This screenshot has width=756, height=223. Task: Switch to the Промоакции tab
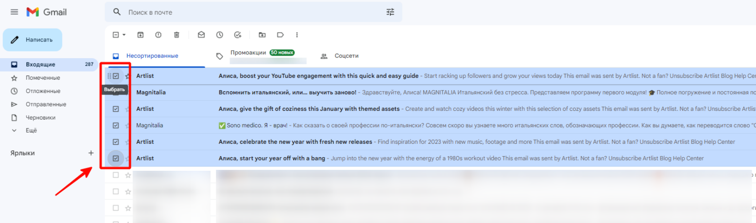[248, 53]
